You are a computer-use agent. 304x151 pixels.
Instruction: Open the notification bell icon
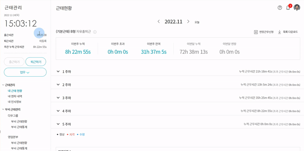point(288,8)
